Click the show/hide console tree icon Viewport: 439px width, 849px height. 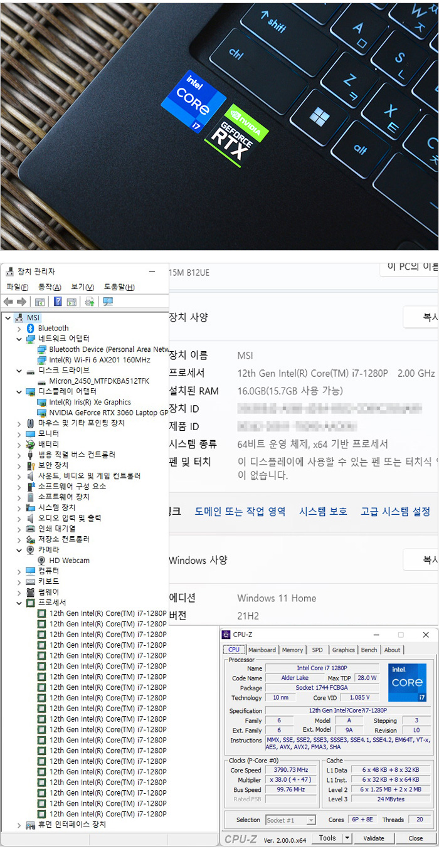pyautogui.click(x=40, y=302)
